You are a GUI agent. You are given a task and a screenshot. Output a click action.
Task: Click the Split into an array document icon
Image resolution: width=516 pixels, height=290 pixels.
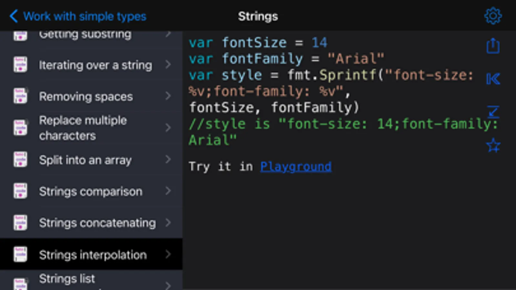(x=20, y=159)
